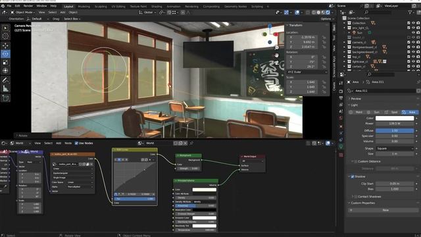Set light type to Spot

pos(392,113)
